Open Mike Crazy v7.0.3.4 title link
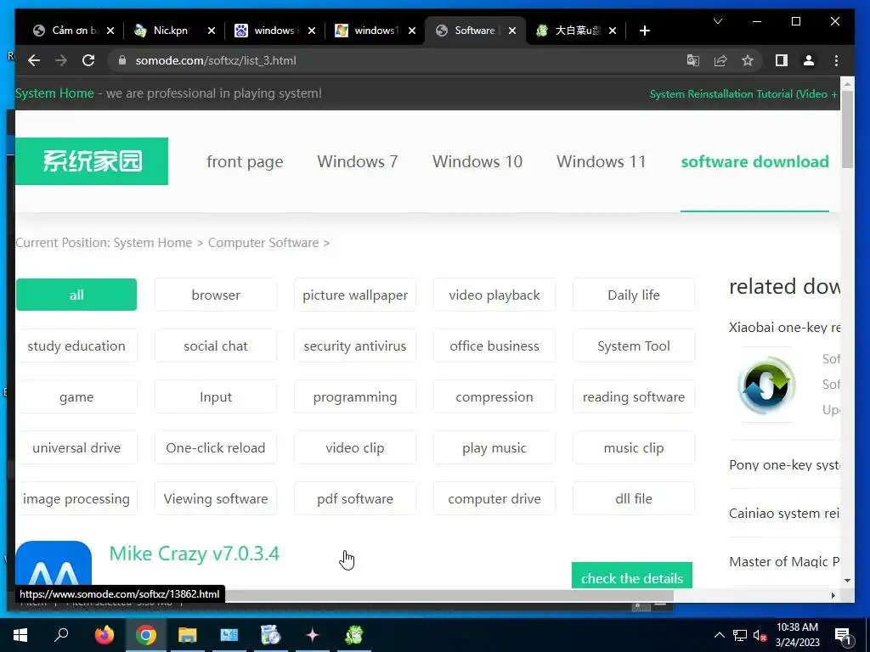 [195, 554]
